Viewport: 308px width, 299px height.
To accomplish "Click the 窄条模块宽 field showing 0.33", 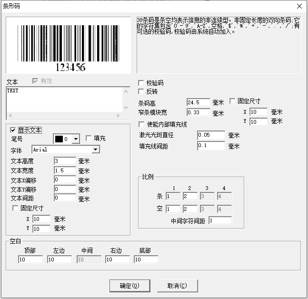I will coord(199,112).
